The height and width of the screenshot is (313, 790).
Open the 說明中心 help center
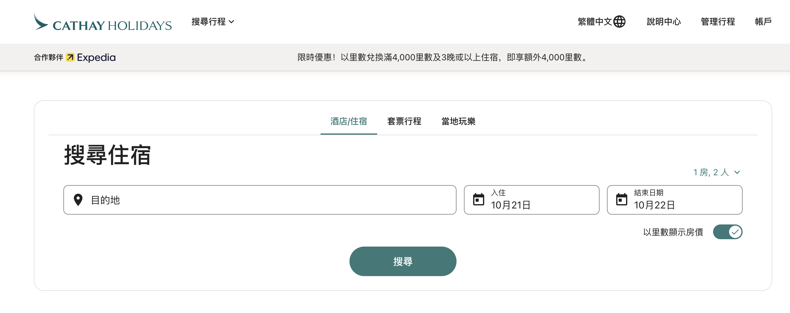tap(663, 22)
